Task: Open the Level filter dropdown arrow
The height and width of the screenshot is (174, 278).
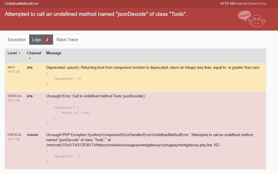Action: point(20,53)
